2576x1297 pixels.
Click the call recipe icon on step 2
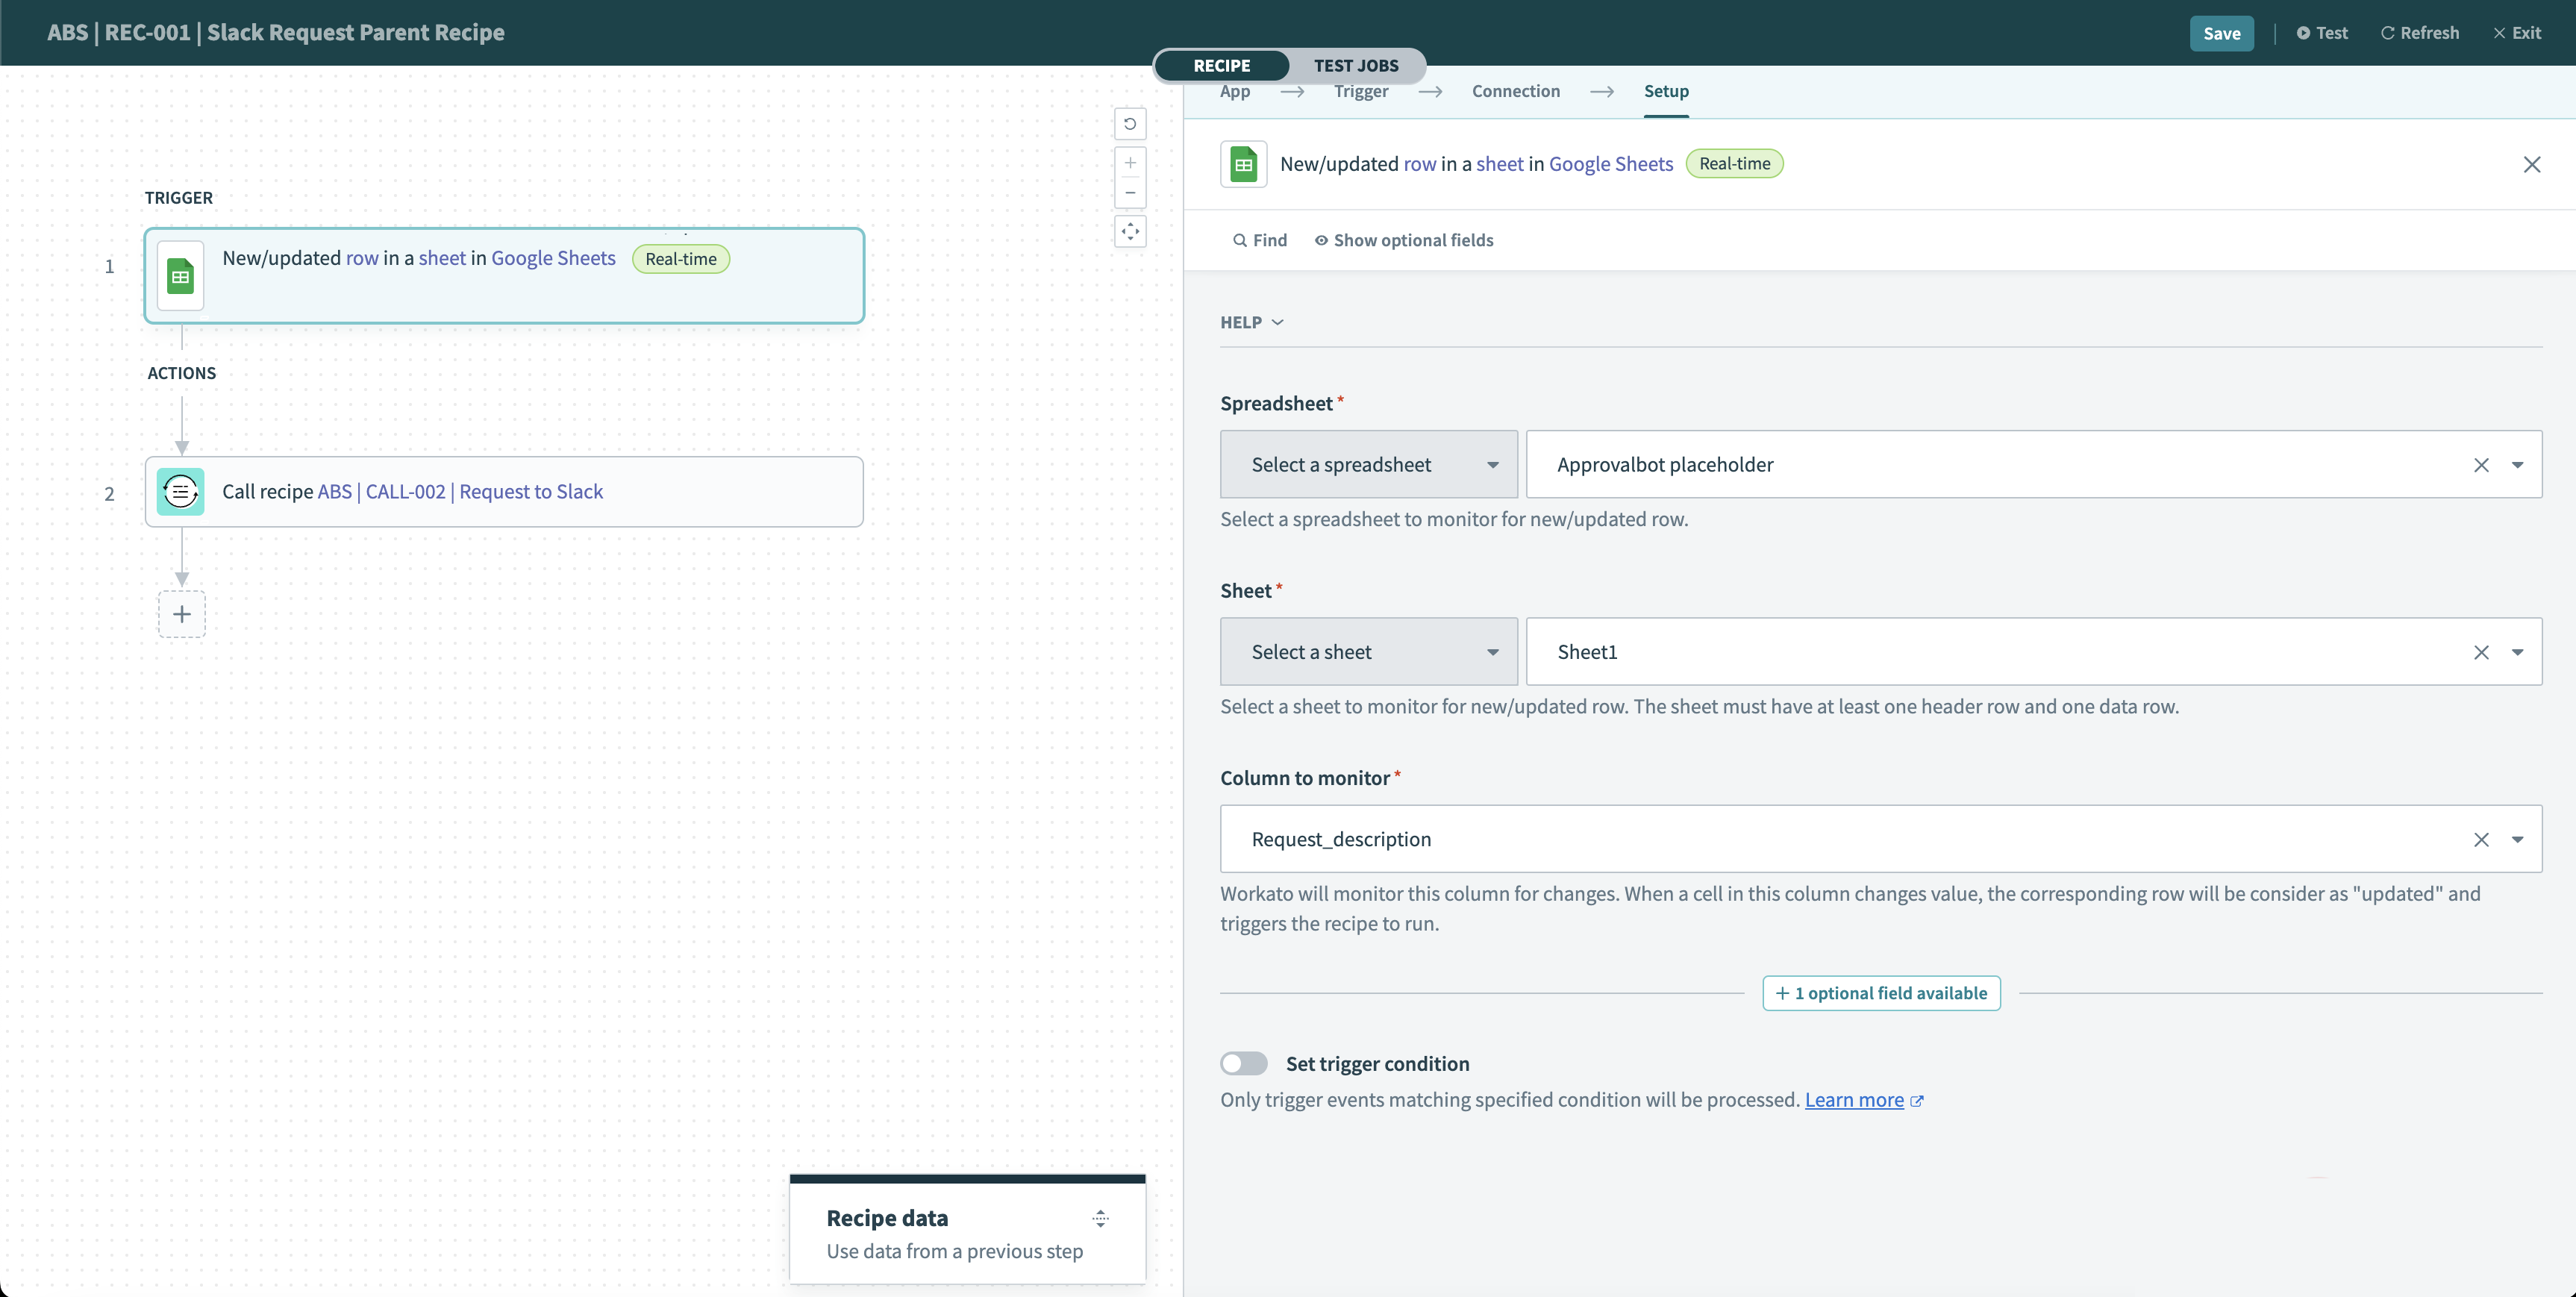[180, 491]
